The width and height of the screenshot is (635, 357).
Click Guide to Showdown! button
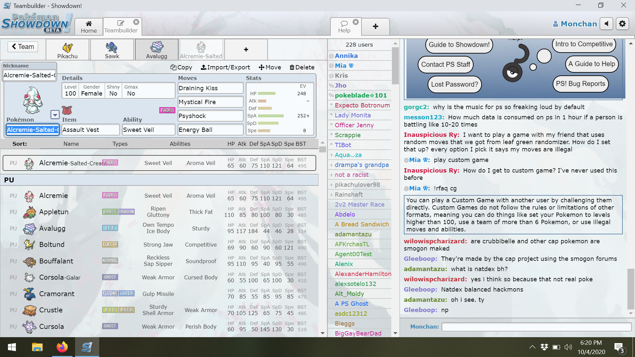(459, 45)
